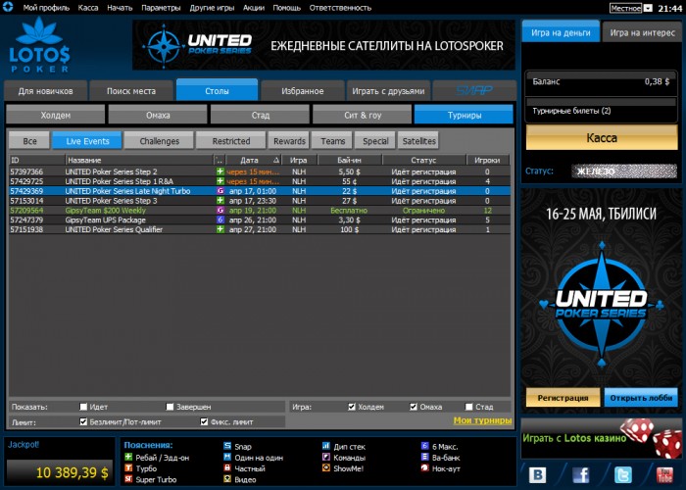Click the green plus icon on the Step 3 row

[x=220, y=200]
